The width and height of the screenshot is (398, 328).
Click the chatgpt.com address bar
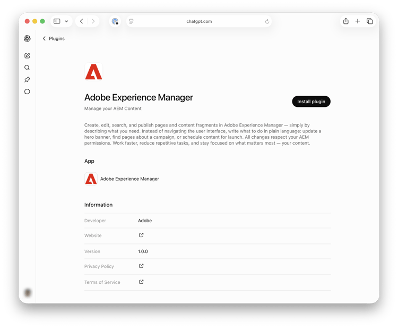pyautogui.click(x=199, y=21)
